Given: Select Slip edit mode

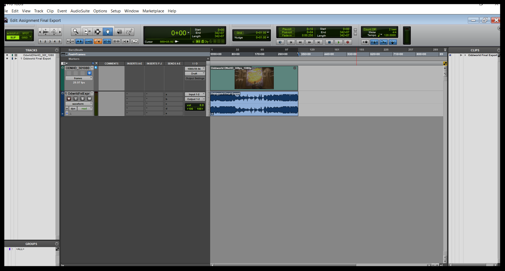Looking at the screenshot, I should [x=13, y=38].
